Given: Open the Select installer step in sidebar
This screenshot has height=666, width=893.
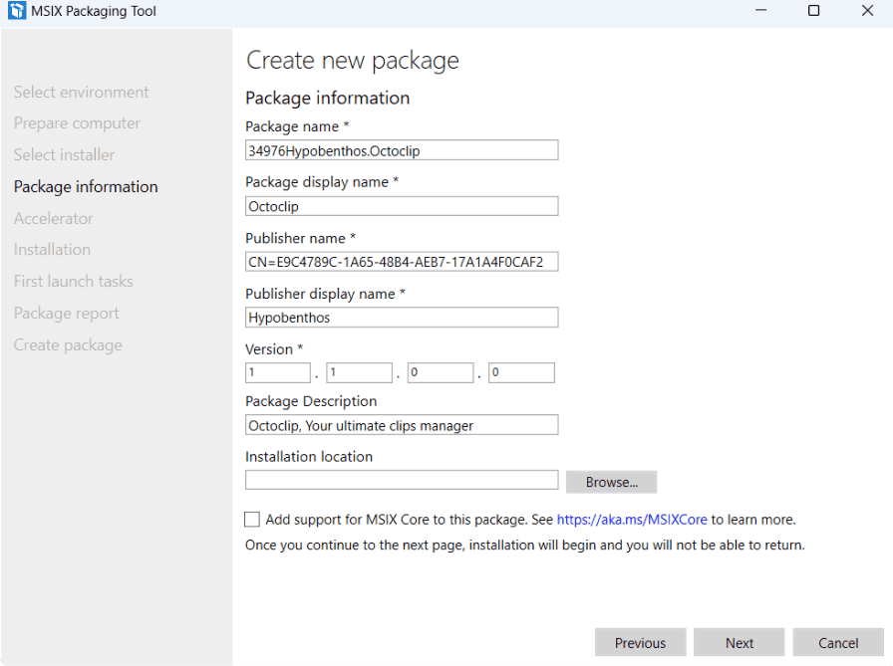Looking at the screenshot, I should pos(64,154).
